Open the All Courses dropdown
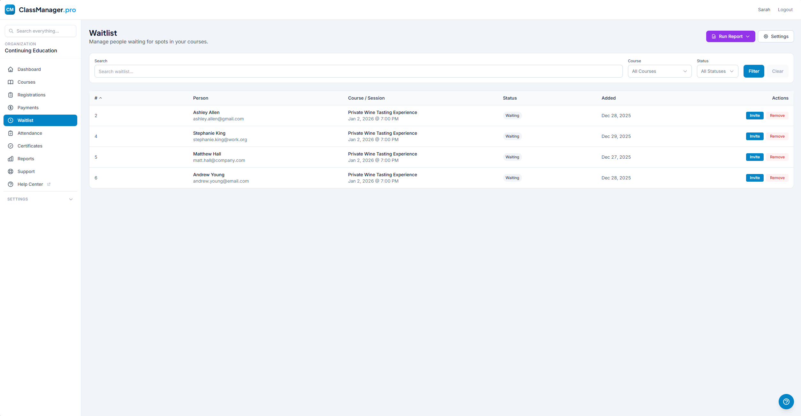801x416 pixels. (x=659, y=71)
